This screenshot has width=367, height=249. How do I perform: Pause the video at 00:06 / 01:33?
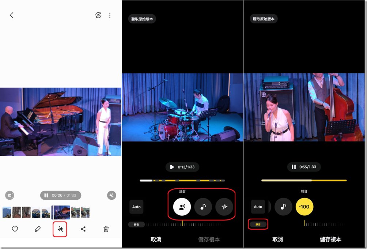coord(46,195)
